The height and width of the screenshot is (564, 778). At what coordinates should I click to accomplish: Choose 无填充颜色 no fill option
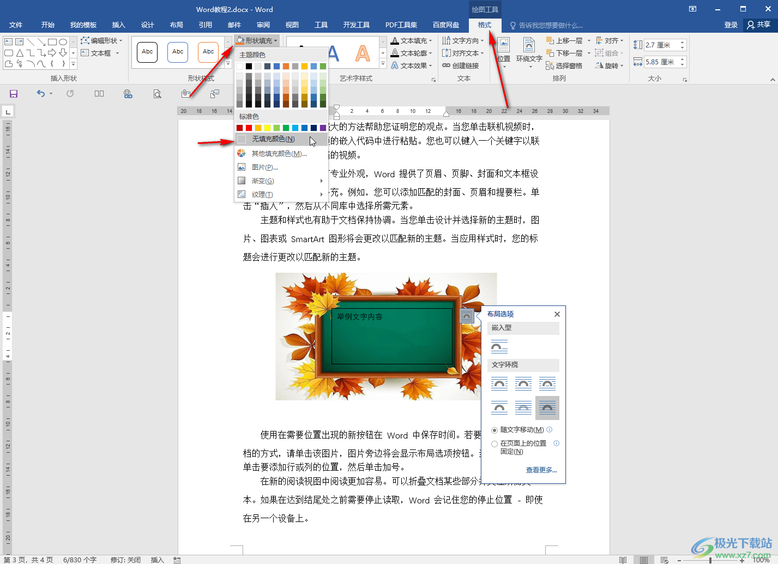point(281,139)
